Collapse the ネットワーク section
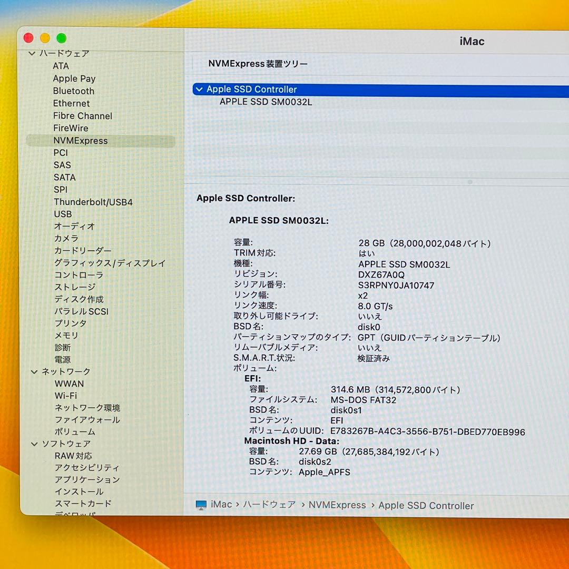This screenshot has width=569, height=569. 34,371
